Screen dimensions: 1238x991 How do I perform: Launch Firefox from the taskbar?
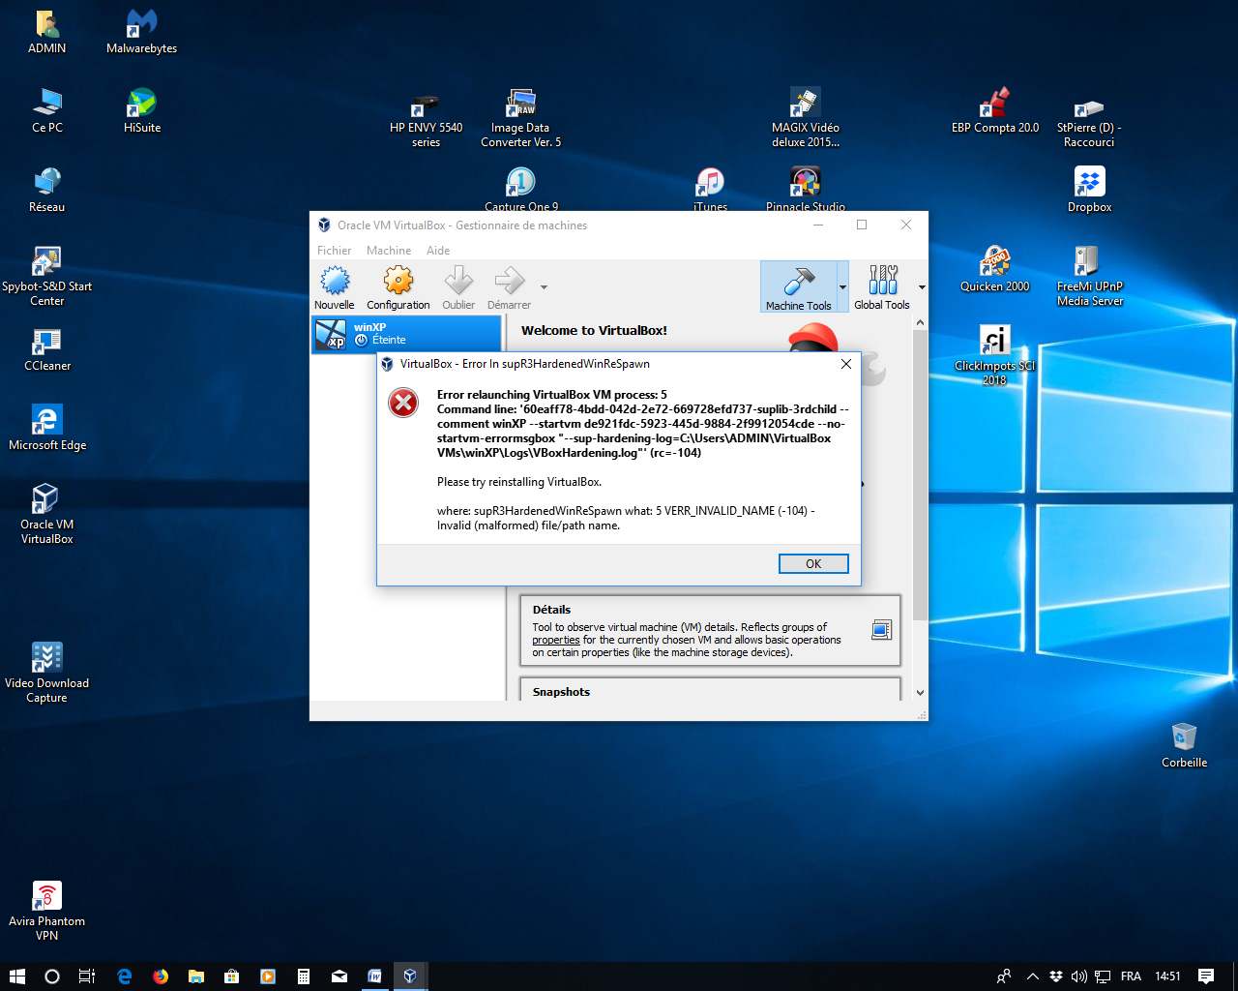click(161, 976)
